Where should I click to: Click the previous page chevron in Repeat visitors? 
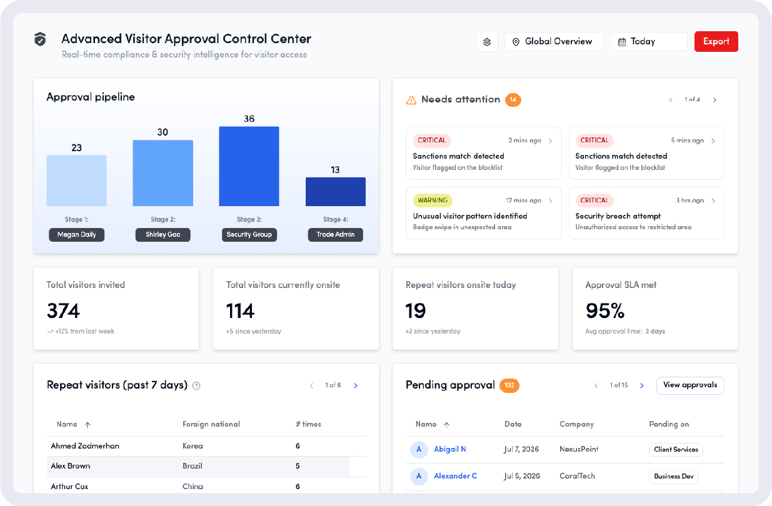point(311,385)
